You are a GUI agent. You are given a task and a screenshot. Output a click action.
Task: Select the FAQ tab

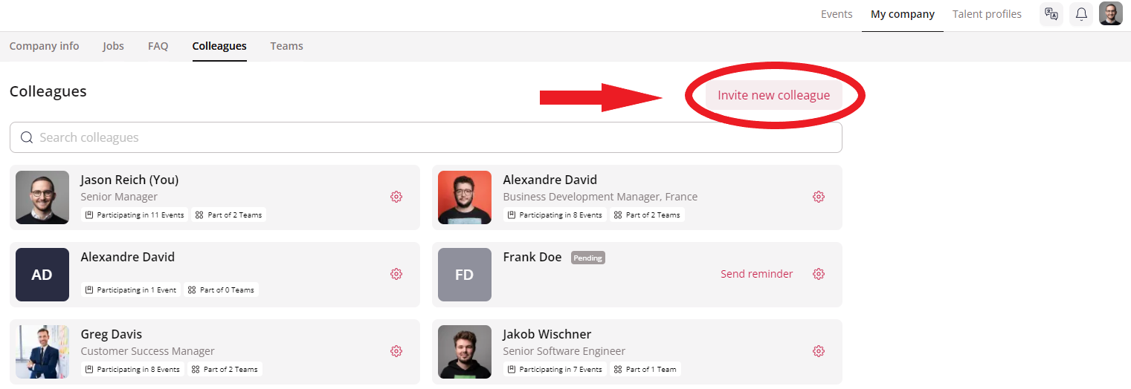pyautogui.click(x=158, y=46)
